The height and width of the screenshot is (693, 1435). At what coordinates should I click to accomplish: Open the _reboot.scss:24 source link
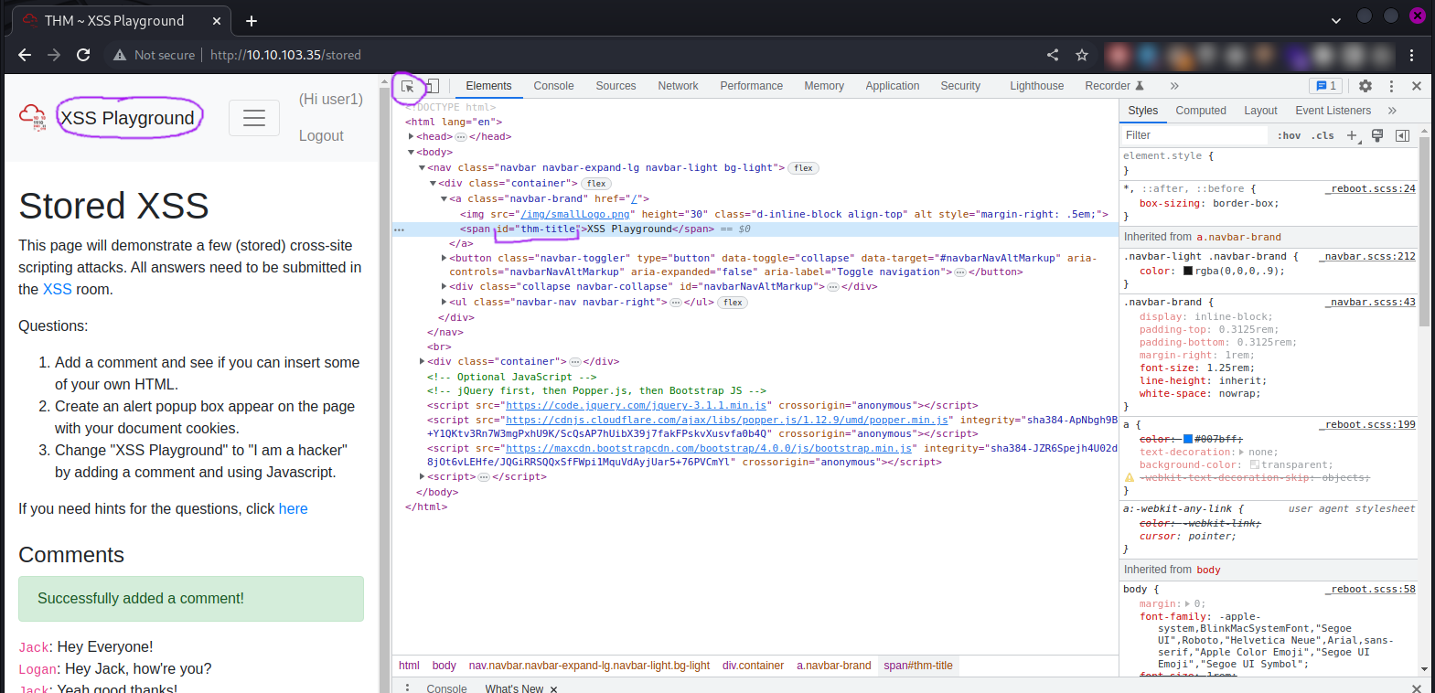point(1372,188)
